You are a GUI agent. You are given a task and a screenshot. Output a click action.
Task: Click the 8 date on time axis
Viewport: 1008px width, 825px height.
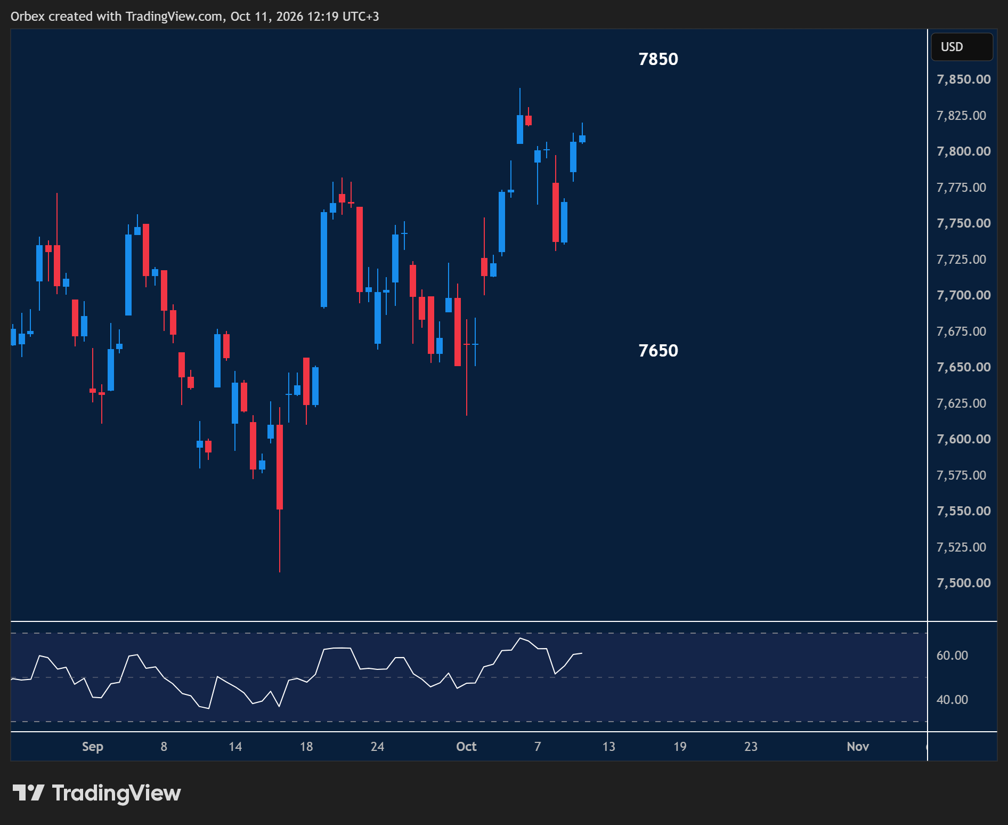click(x=164, y=747)
